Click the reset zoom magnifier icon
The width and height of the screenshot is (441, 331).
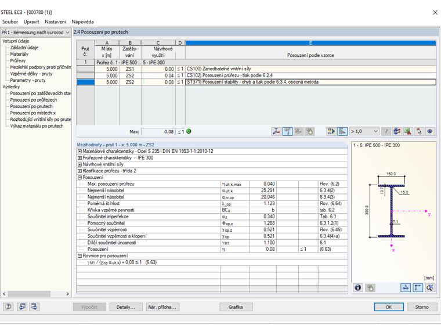click(430, 287)
